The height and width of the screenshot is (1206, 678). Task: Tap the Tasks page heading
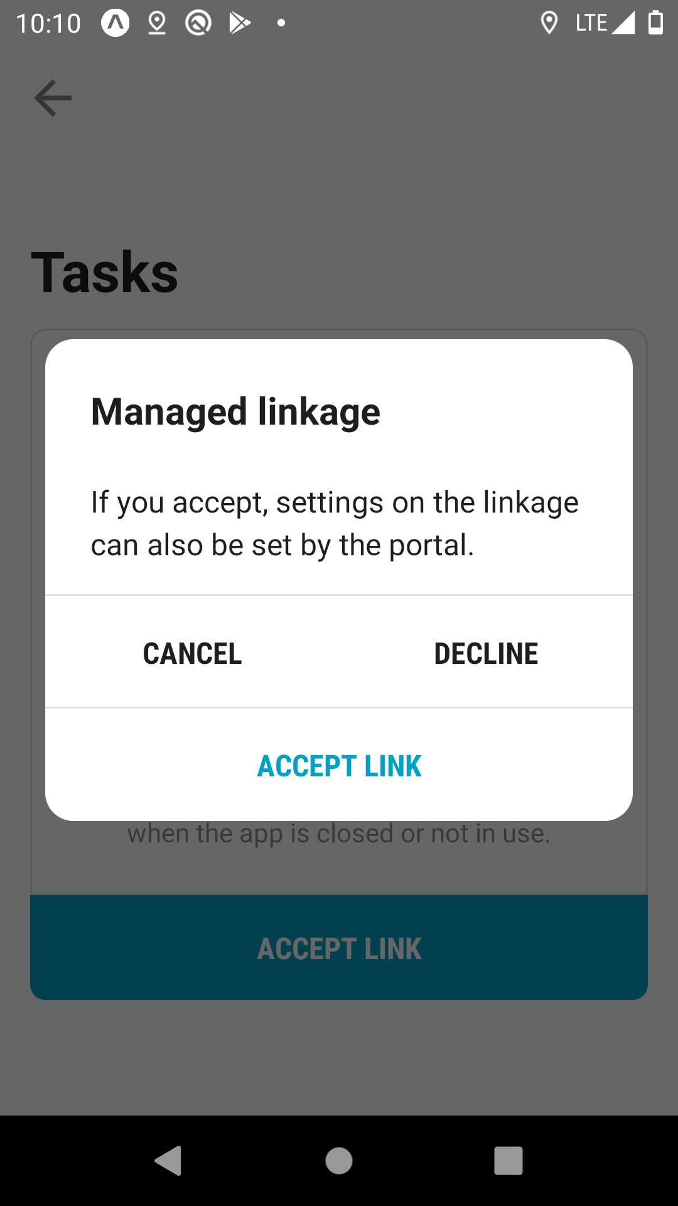click(x=105, y=273)
